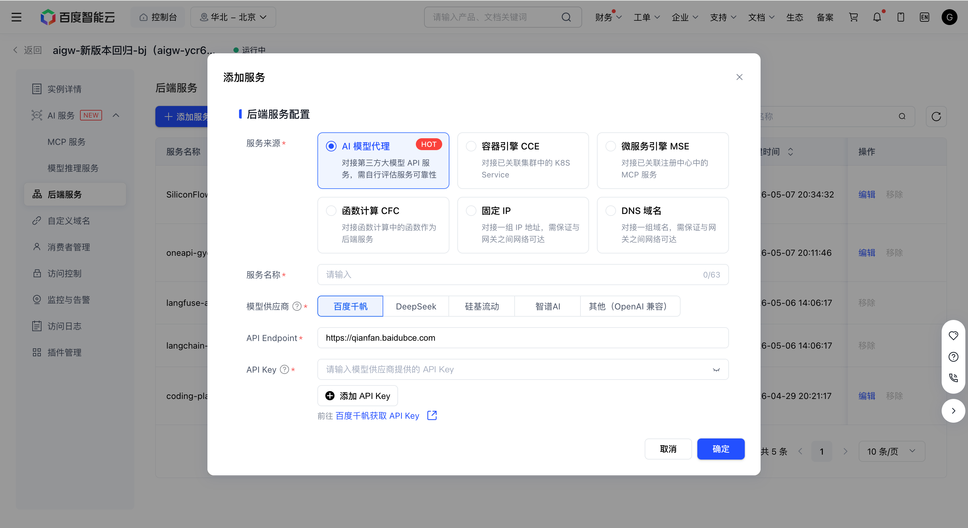968x528 pixels.
Task: Expand the 企业 menu
Action: [x=685, y=17]
